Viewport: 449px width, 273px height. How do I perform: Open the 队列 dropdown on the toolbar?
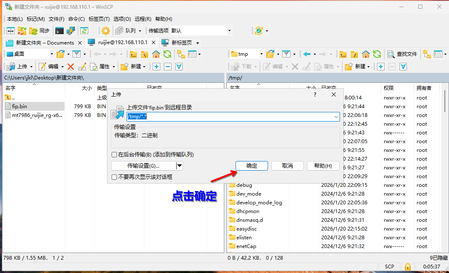tap(141, 30)
